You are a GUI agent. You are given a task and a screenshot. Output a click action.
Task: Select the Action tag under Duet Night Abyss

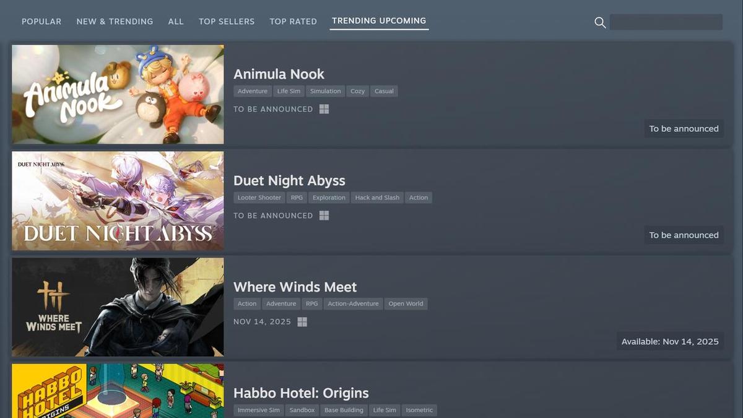coord(419,198)
